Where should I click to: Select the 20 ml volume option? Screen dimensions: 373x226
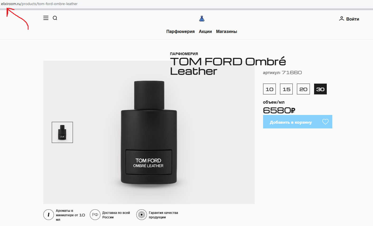303,89
